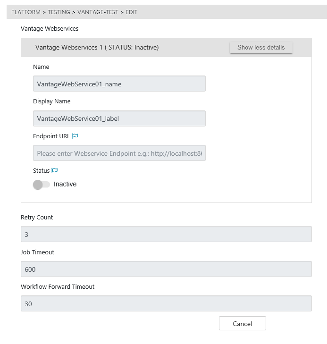Click the Workflow Forward Timeout field
Image resolution: width=327 pixels, height=344 pixels.
point(166,303)
